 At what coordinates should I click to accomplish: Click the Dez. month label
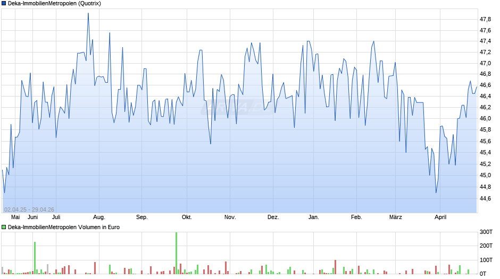click(x=273, y=217)
